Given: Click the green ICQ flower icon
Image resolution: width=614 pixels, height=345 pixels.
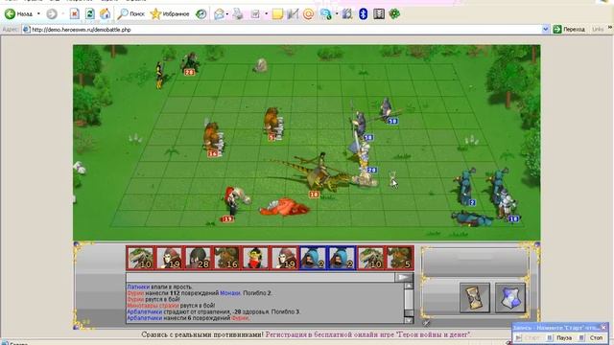Looking at the screenshot, I should click(394, 14).
